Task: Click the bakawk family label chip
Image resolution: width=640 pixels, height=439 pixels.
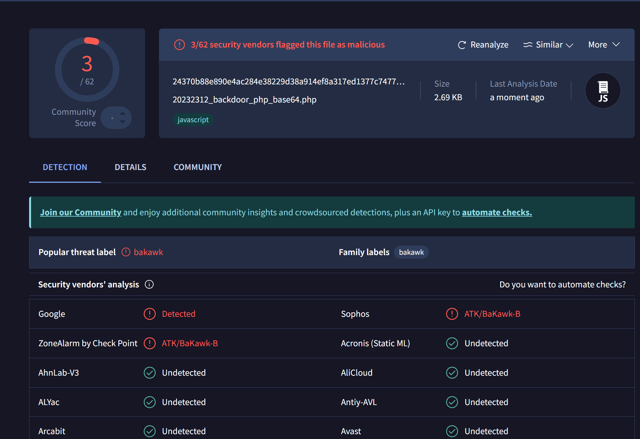Action: coord(411,252)
